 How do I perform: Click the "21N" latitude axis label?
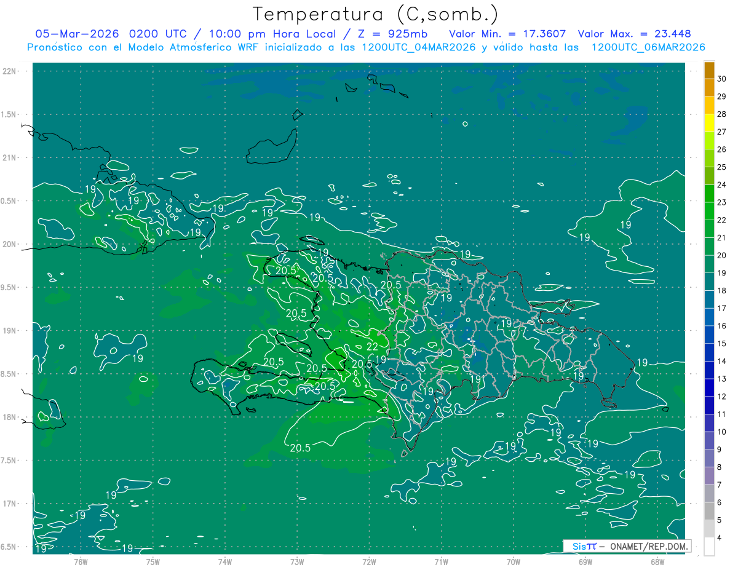(10, 157)
